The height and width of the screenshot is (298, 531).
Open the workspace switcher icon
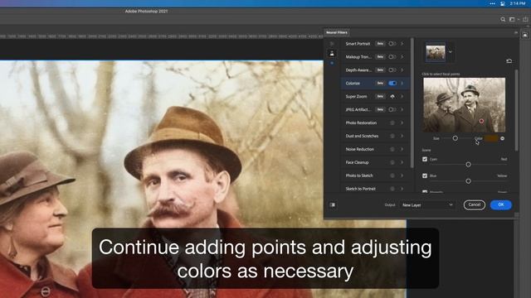tap(512, 20)
